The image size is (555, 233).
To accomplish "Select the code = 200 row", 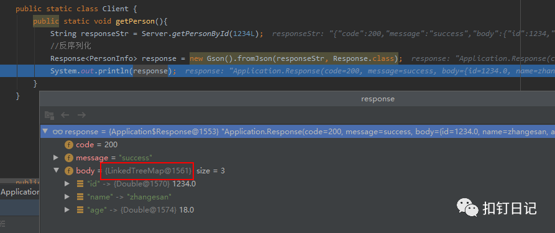I will click(297, 145).
